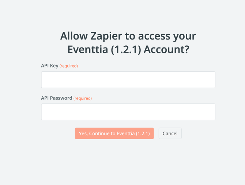
Task: Activate the empty box above API Password label
Action: [128, 80]
